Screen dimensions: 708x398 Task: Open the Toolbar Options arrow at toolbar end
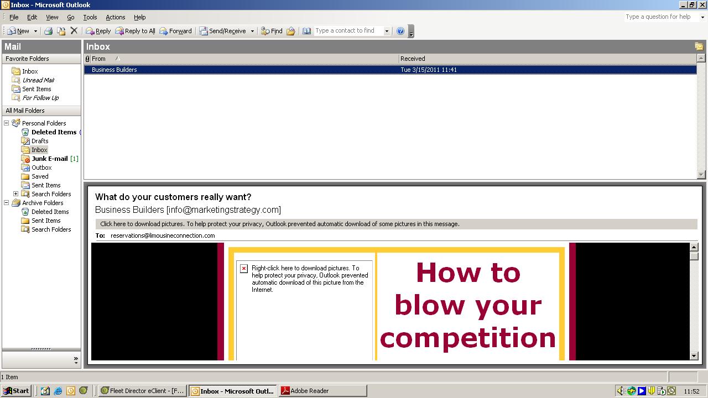(x=411, y=32)
